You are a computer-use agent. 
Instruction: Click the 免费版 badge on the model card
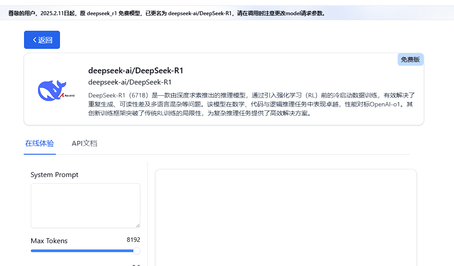click(410, 59)
